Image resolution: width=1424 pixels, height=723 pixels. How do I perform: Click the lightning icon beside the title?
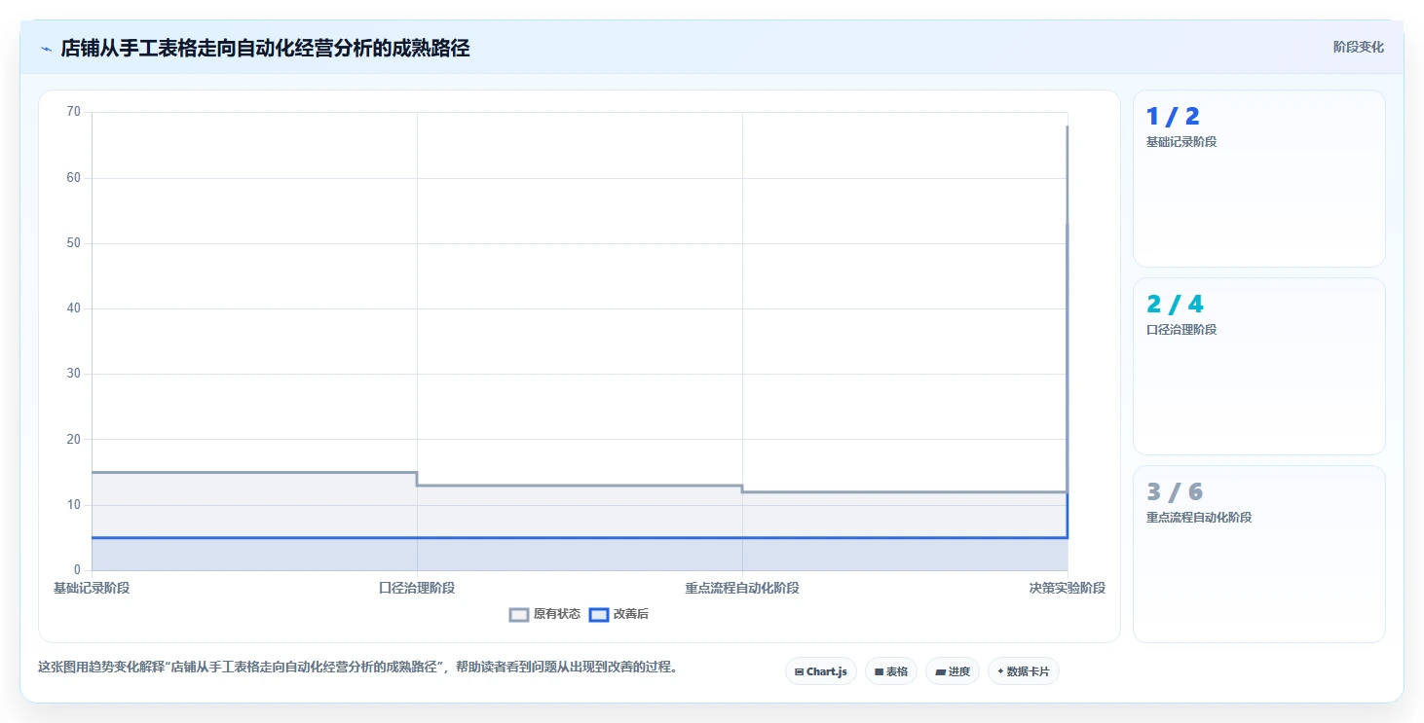[x=46, y=49]
